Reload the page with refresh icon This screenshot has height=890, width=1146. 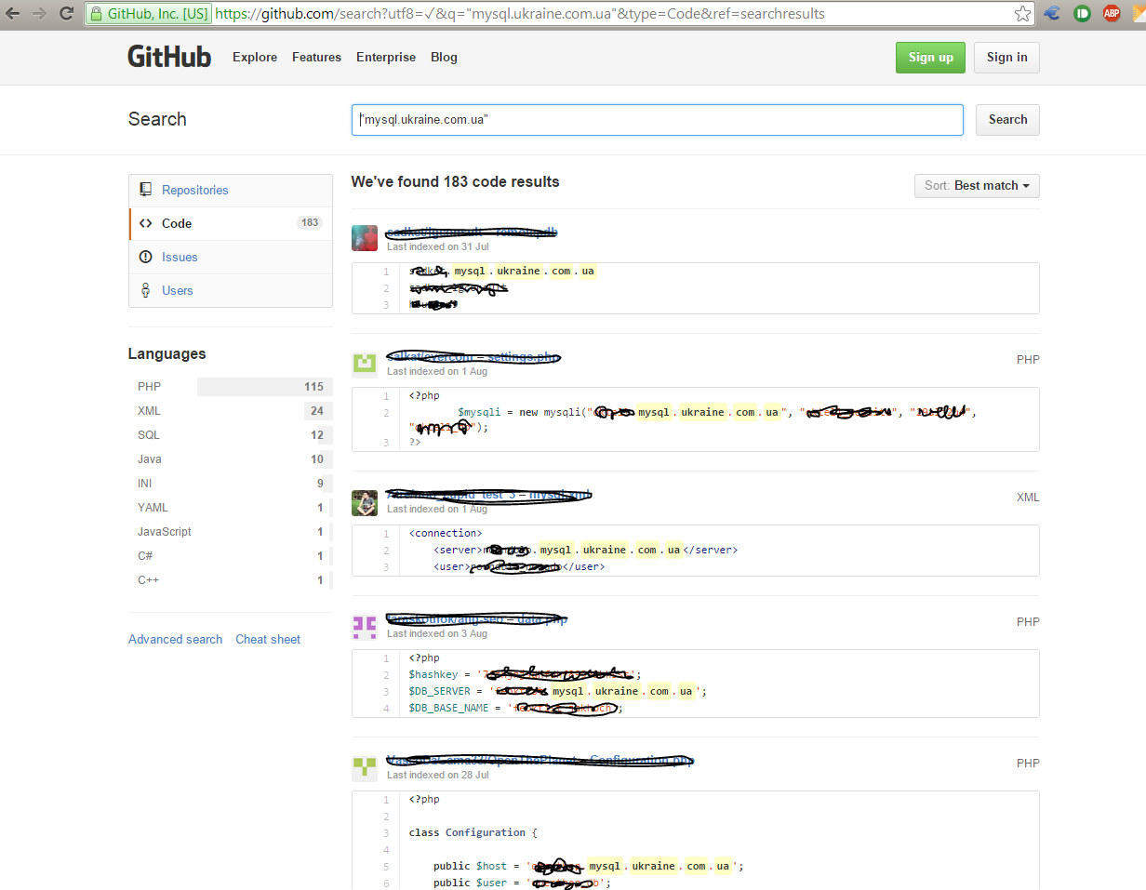pyautogui.click(x=67, y=14)
